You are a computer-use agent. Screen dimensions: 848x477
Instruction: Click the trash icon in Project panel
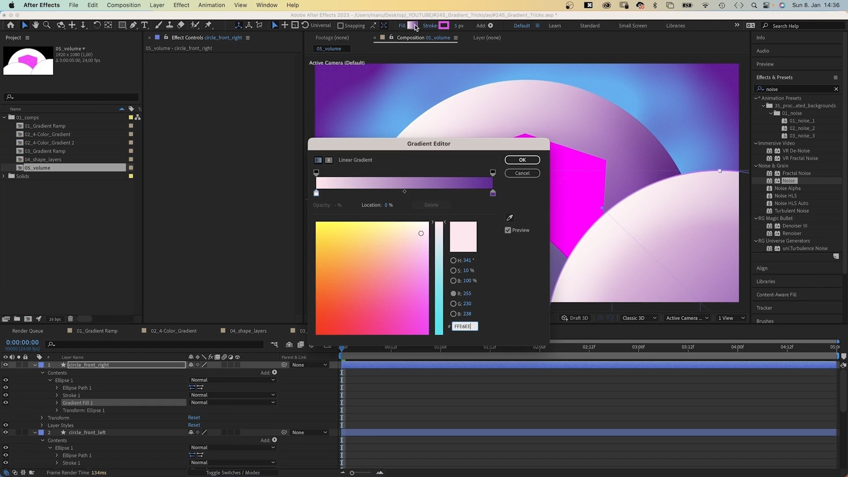70,319
